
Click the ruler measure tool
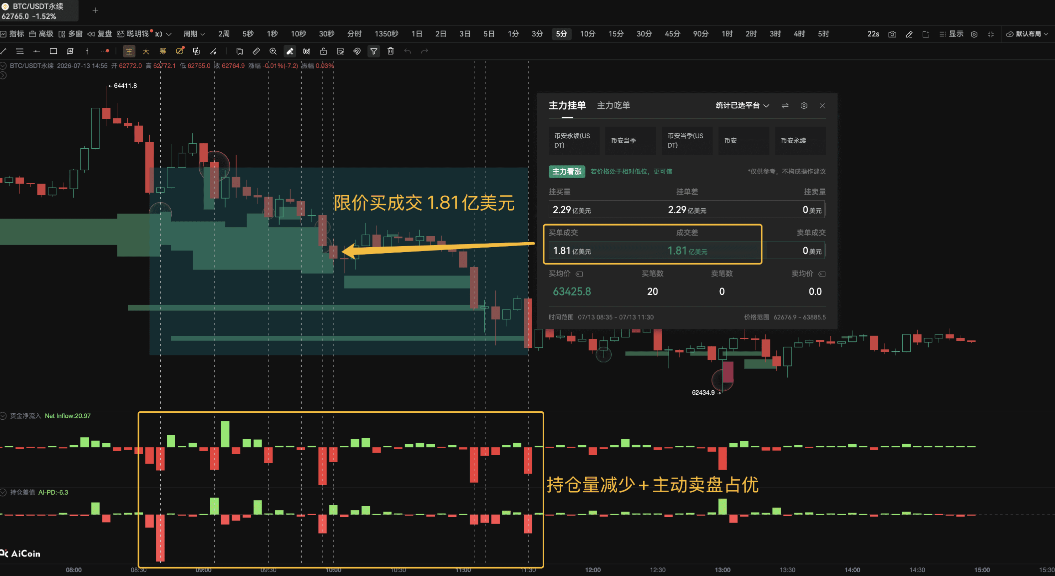point(256,51)
